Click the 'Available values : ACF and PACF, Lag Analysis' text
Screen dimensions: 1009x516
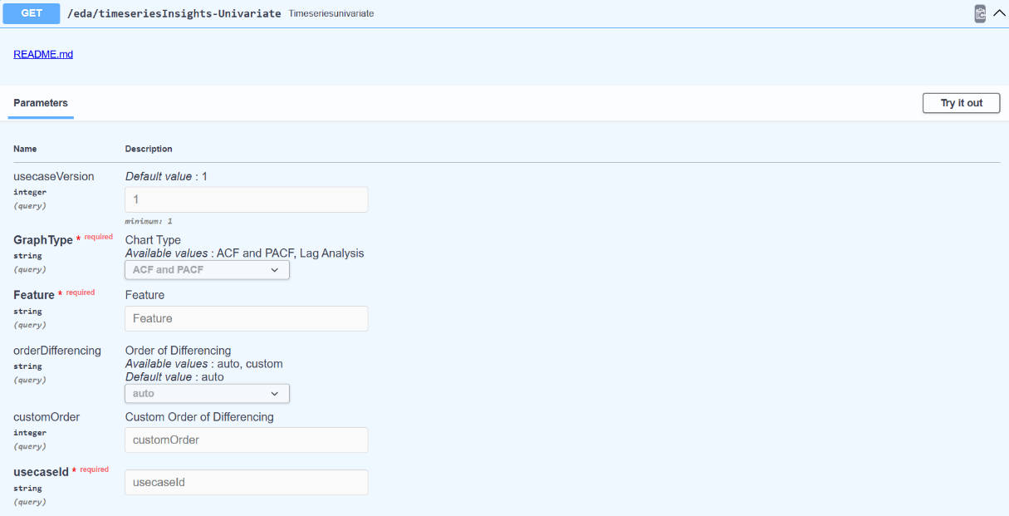(x=245, y=253)
